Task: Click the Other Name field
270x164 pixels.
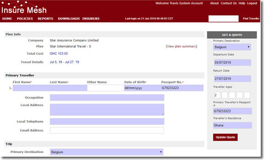Action: (106, 88)
